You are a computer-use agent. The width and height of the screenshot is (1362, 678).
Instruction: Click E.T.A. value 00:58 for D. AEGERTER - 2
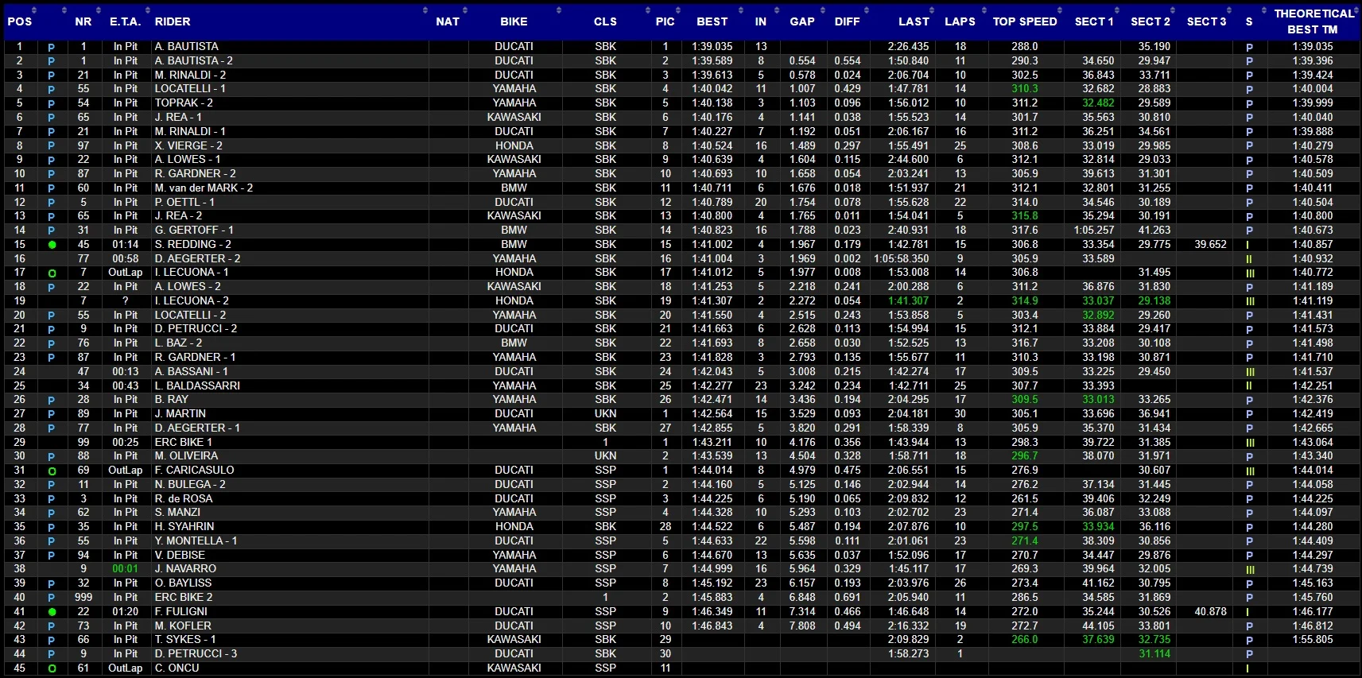point(125,259)
